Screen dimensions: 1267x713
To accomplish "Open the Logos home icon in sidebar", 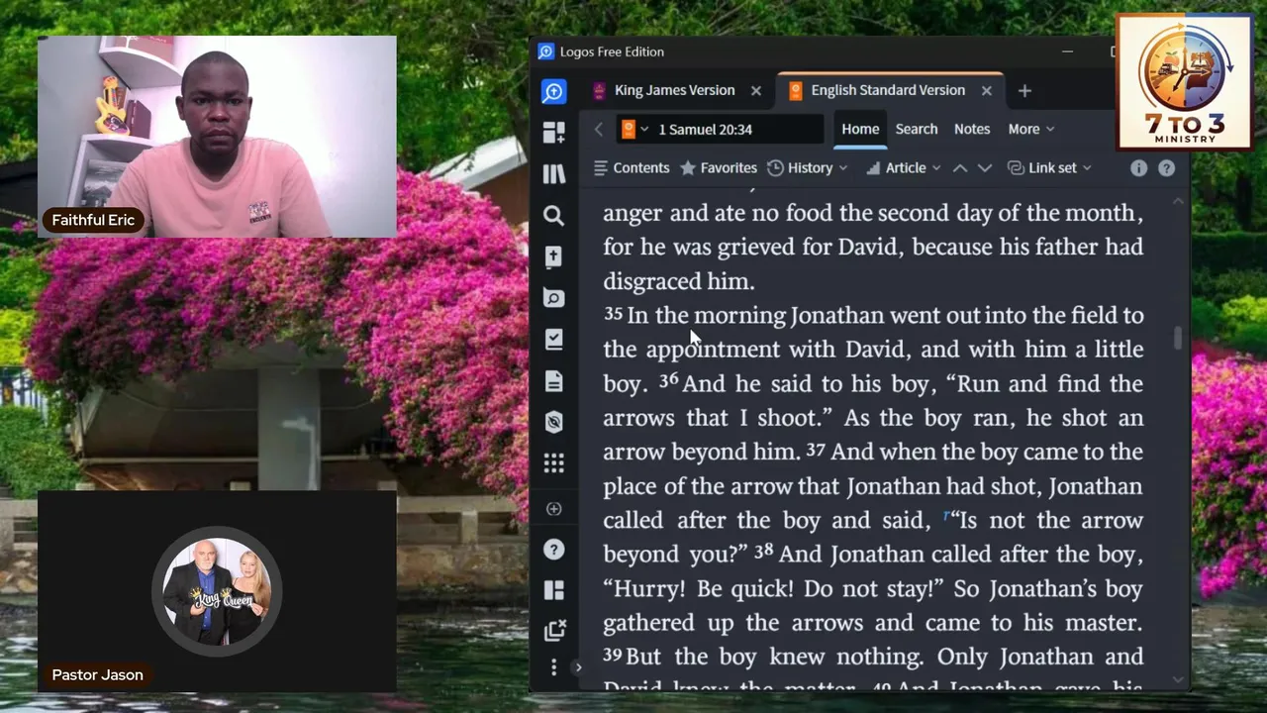I will 554,91.
